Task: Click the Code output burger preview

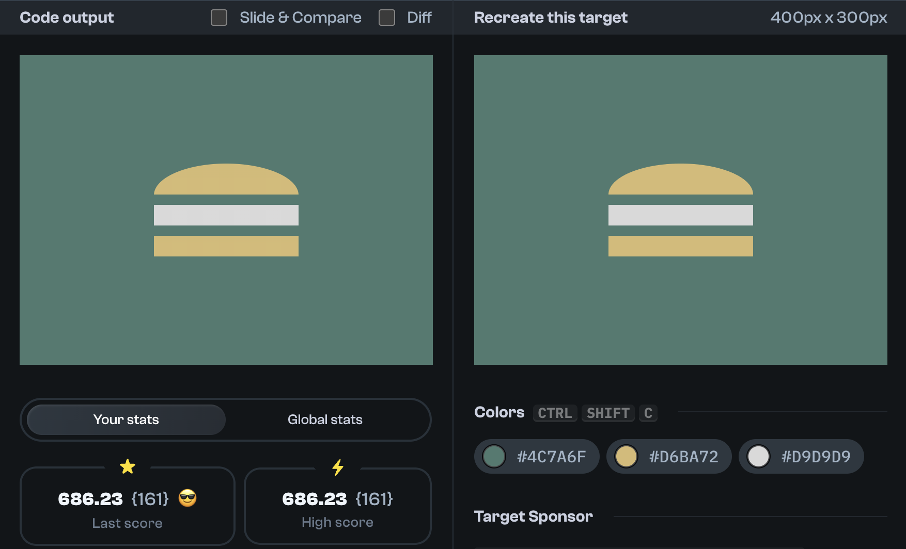Action: pos(226,210)
